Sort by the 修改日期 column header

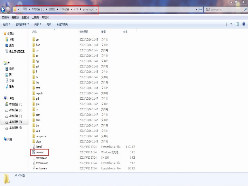(84, 32)
